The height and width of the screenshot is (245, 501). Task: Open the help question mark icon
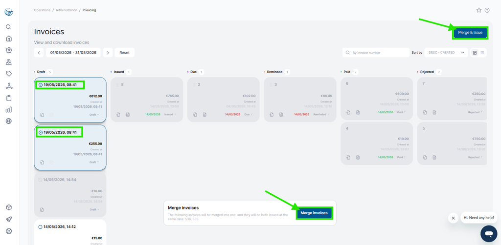[x=487, y=10]
